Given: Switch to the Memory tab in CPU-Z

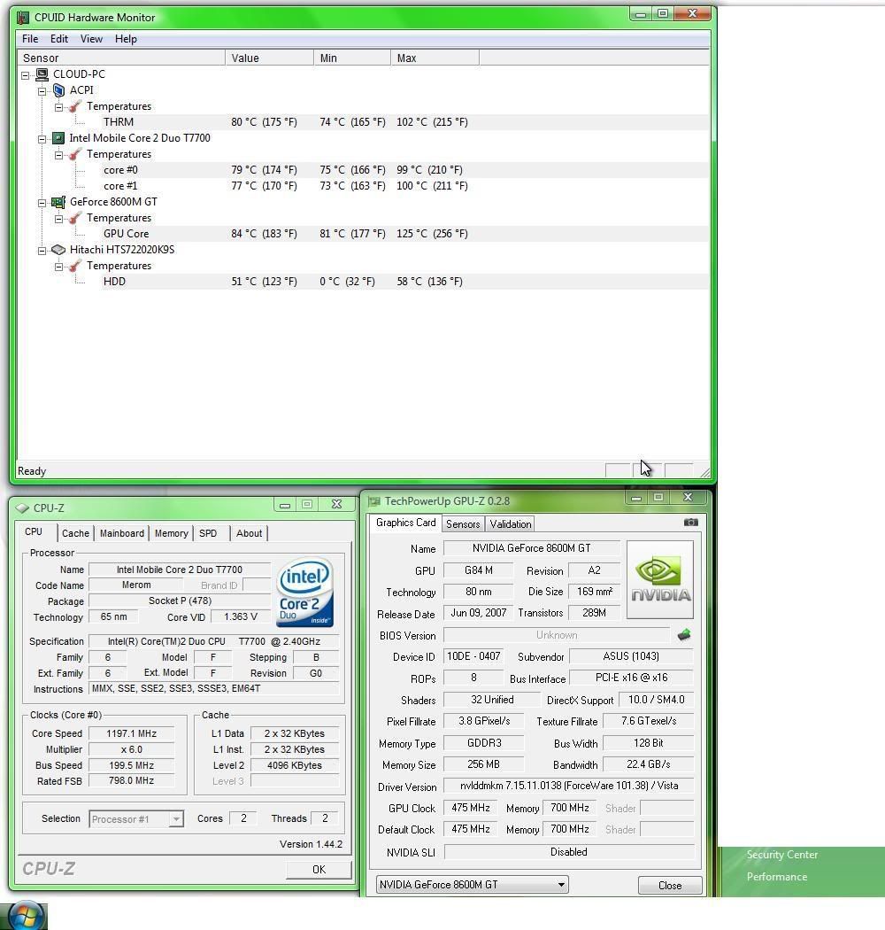Looking at the screenshot, I should [x=172, y=533].
